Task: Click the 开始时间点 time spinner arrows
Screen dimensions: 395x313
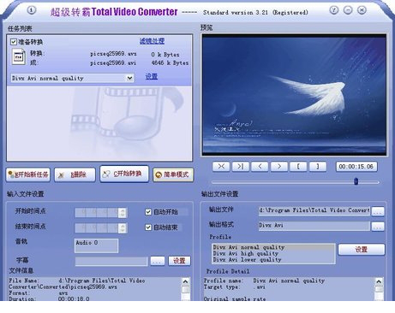Action: 123,212
